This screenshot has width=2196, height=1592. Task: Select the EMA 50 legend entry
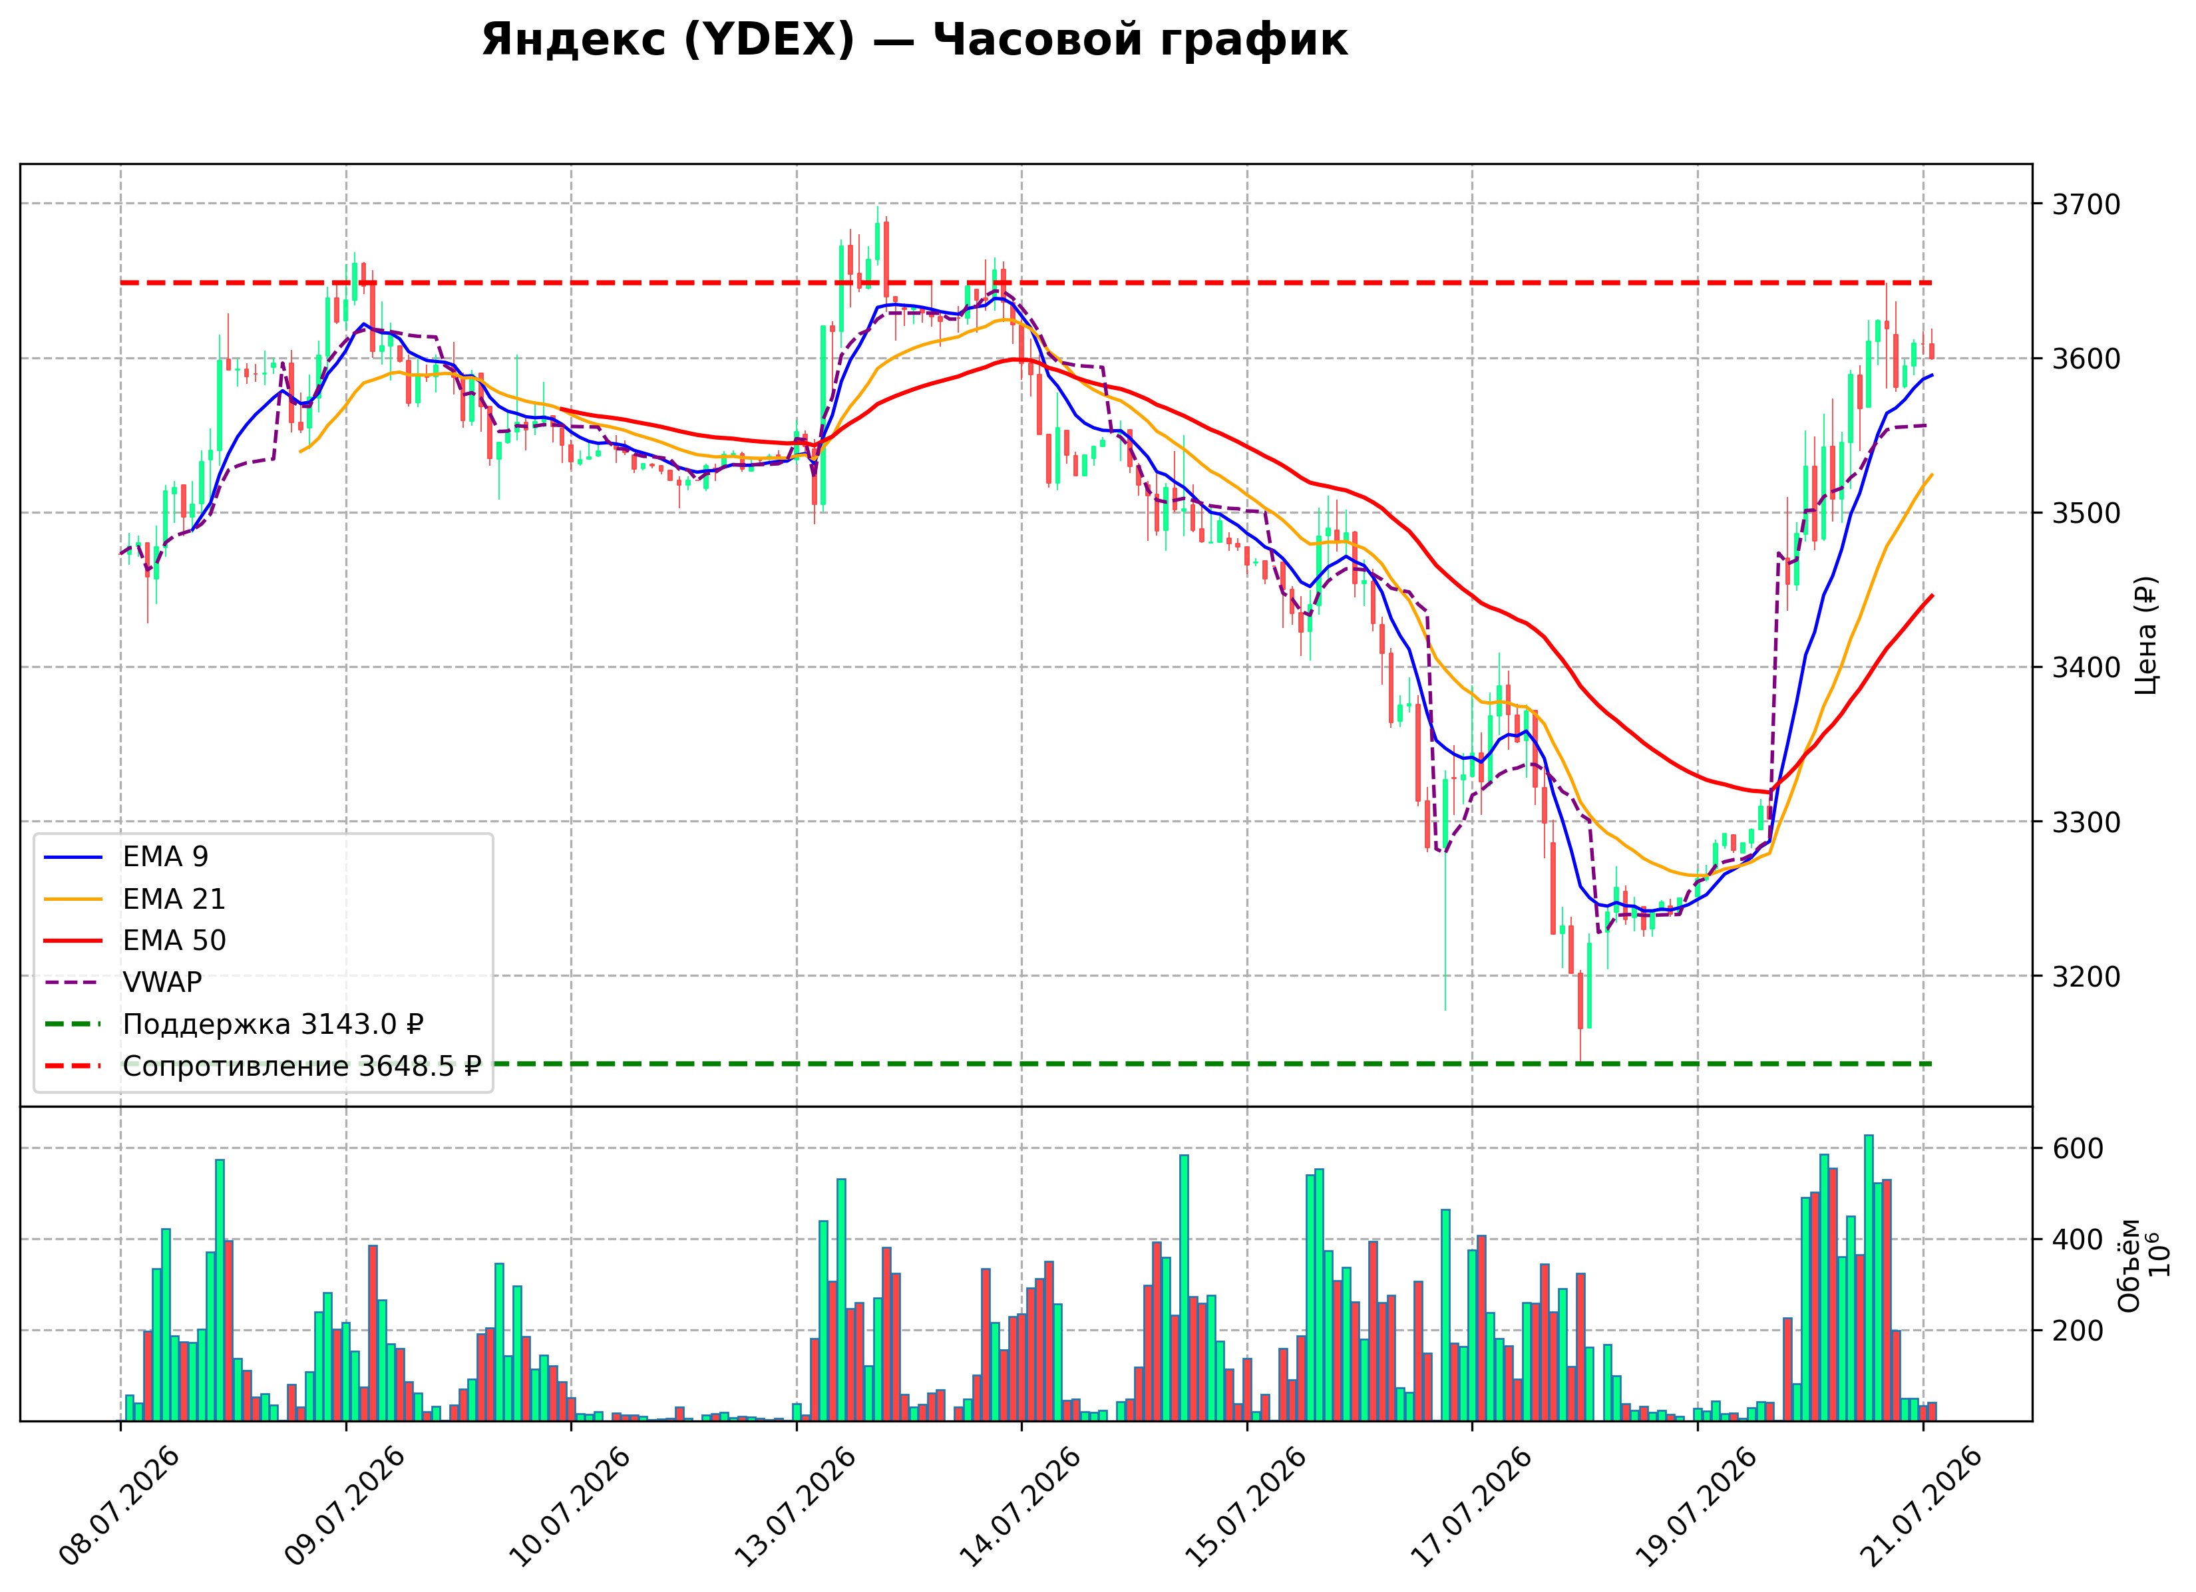pyautogui.click(x=136, y=941)
